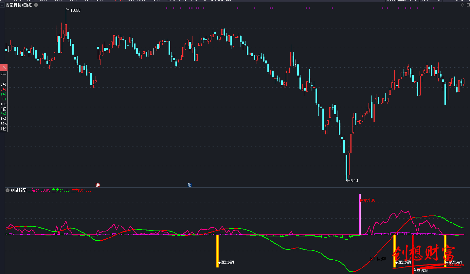Open dropdown next to 安泰科技(日线) title
This screenshot has height=274, width=470.
tap(36, 5)
